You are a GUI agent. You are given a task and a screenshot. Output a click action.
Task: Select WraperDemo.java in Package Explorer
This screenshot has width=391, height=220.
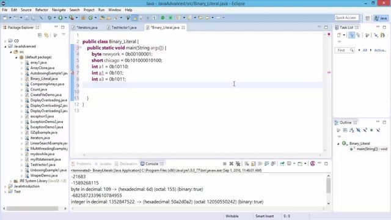coord(43,175)
